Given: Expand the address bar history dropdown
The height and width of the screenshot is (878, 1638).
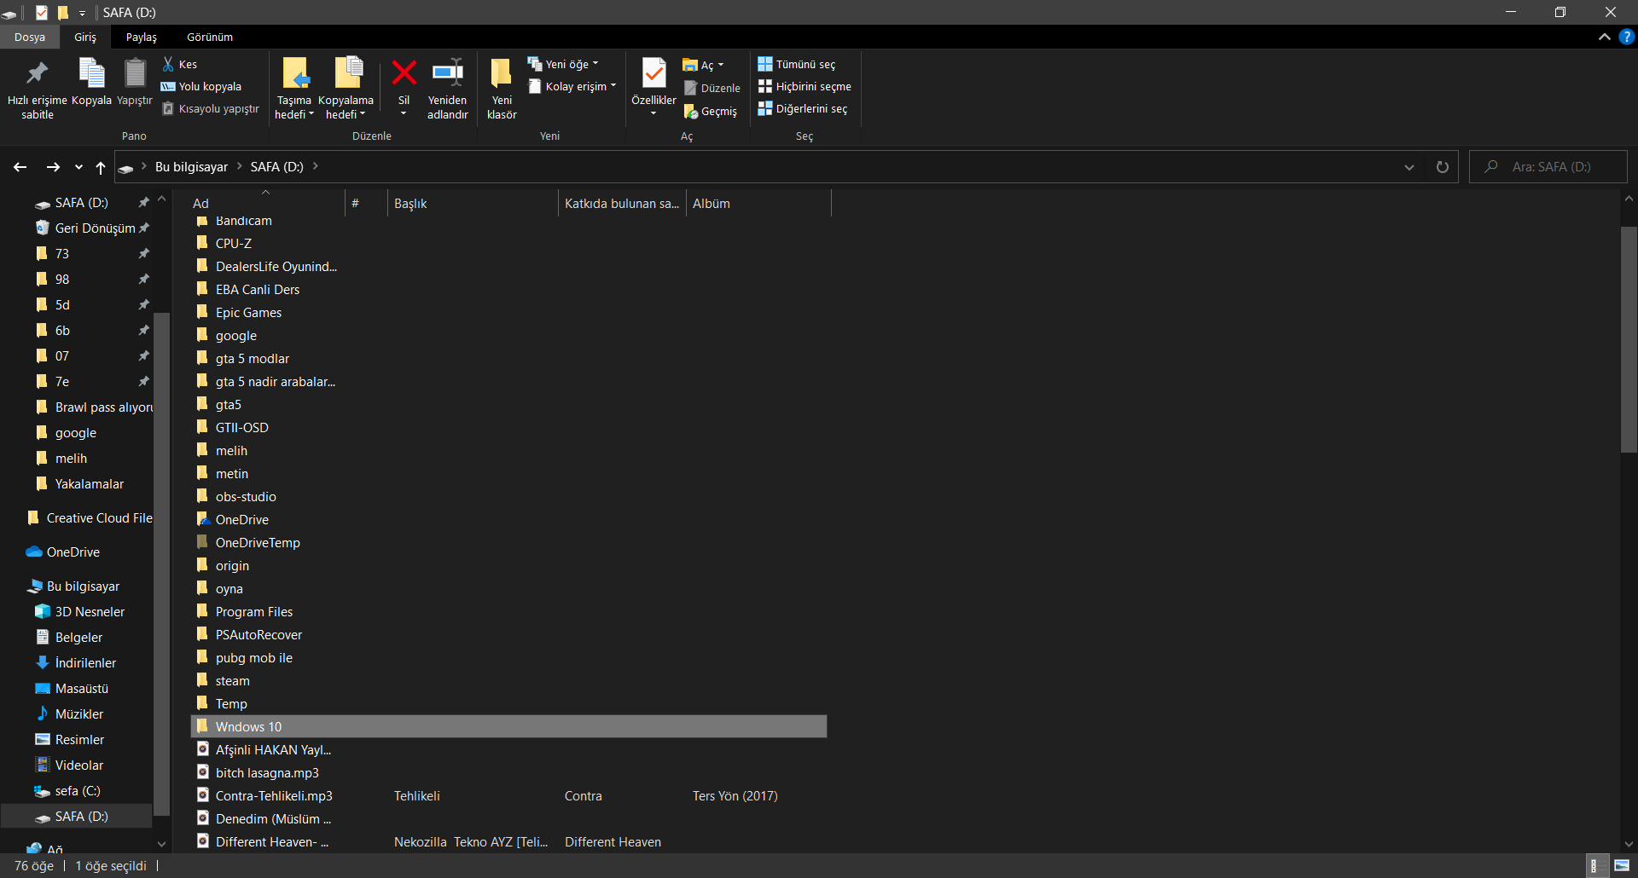Looking at the screenshot, I should [1409, 167].
